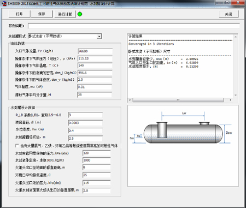The image size is (246, 208).
Task: Minimize the window from the title bar
Action: coord(220,3)
